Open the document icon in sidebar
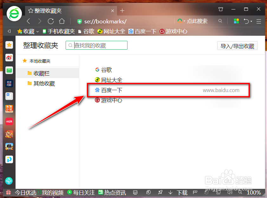Screen dimensions: 267x198 coord(9,96)
